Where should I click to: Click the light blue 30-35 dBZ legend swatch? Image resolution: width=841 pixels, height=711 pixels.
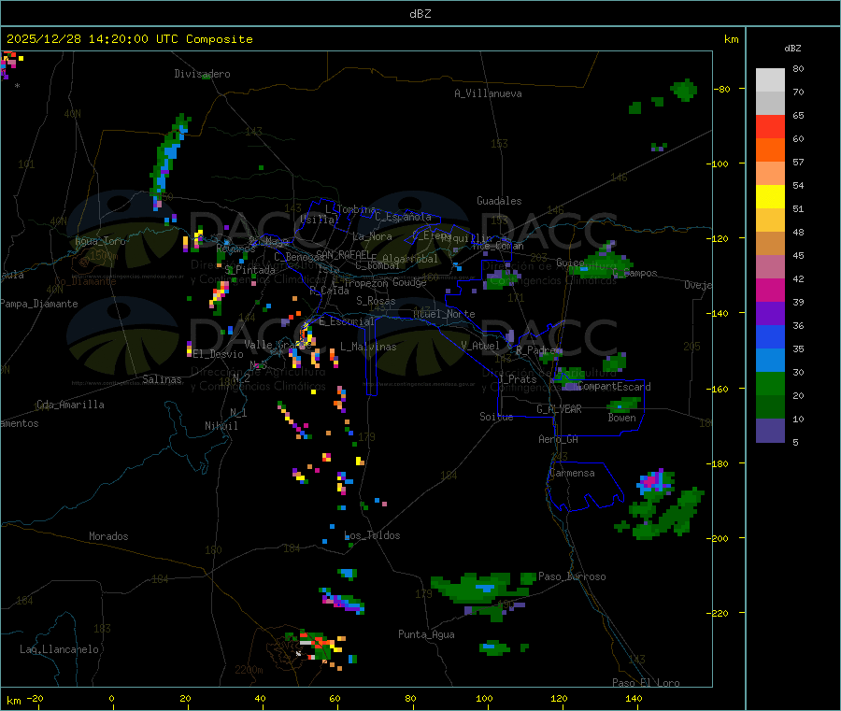(x=770, y=361)
